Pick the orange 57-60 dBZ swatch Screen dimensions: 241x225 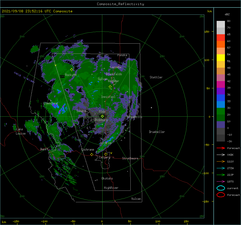click(221, 44)
